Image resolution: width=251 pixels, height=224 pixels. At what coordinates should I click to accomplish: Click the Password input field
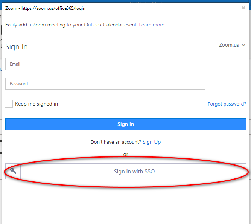click(105, 84)
